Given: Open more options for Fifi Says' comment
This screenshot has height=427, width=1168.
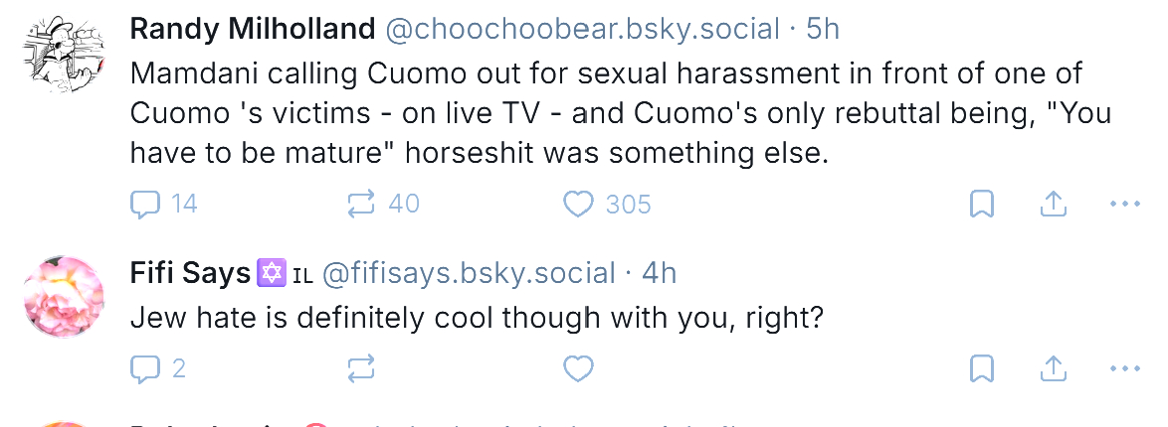Looking at the screenshot, I should tap(1124, 369).
